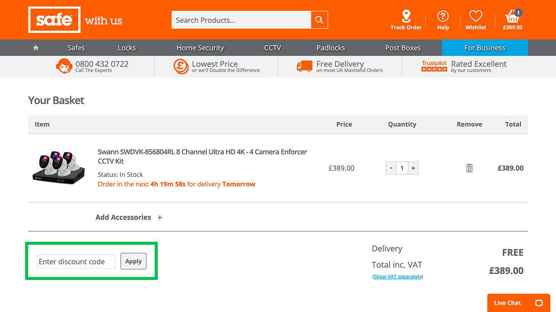Click the Free Delivery truck icon

coord(304,66)
